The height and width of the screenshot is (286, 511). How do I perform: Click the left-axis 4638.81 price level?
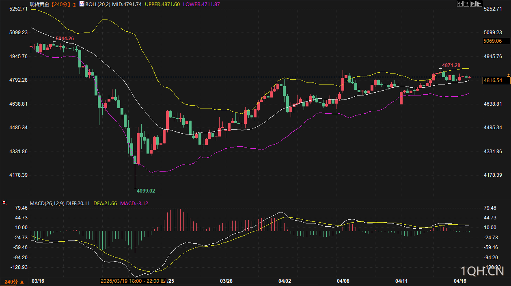[x=18, y=104]
